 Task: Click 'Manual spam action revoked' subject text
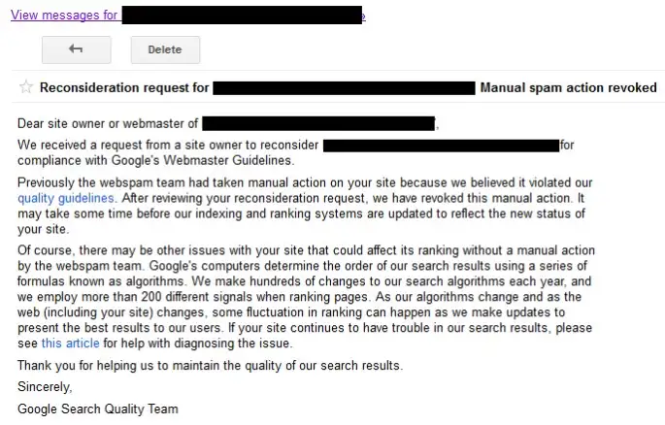pyautogui.click(x=568, y=87)
